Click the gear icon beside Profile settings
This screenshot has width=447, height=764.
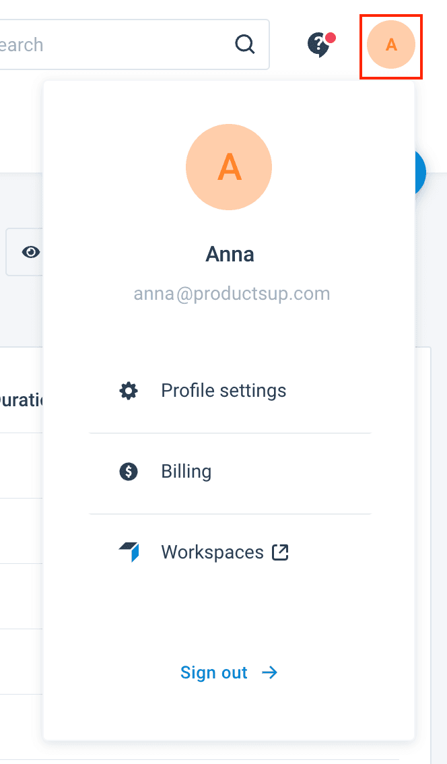pyautogui.click(x=128, y=391)
